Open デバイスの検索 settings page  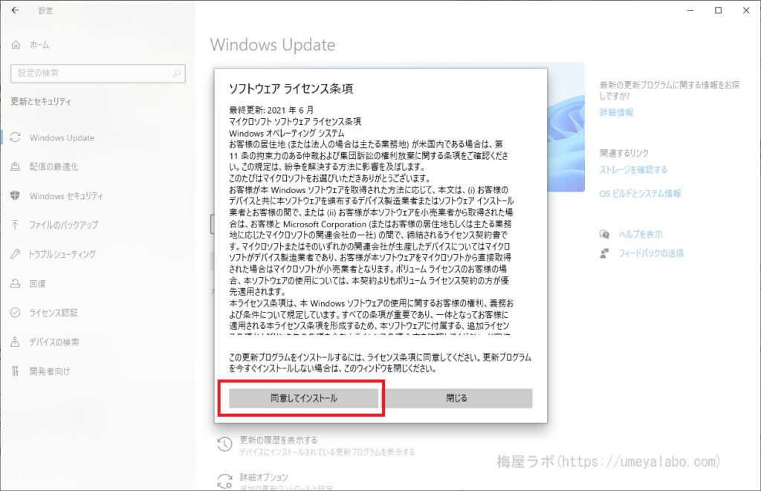click(54, 342)
